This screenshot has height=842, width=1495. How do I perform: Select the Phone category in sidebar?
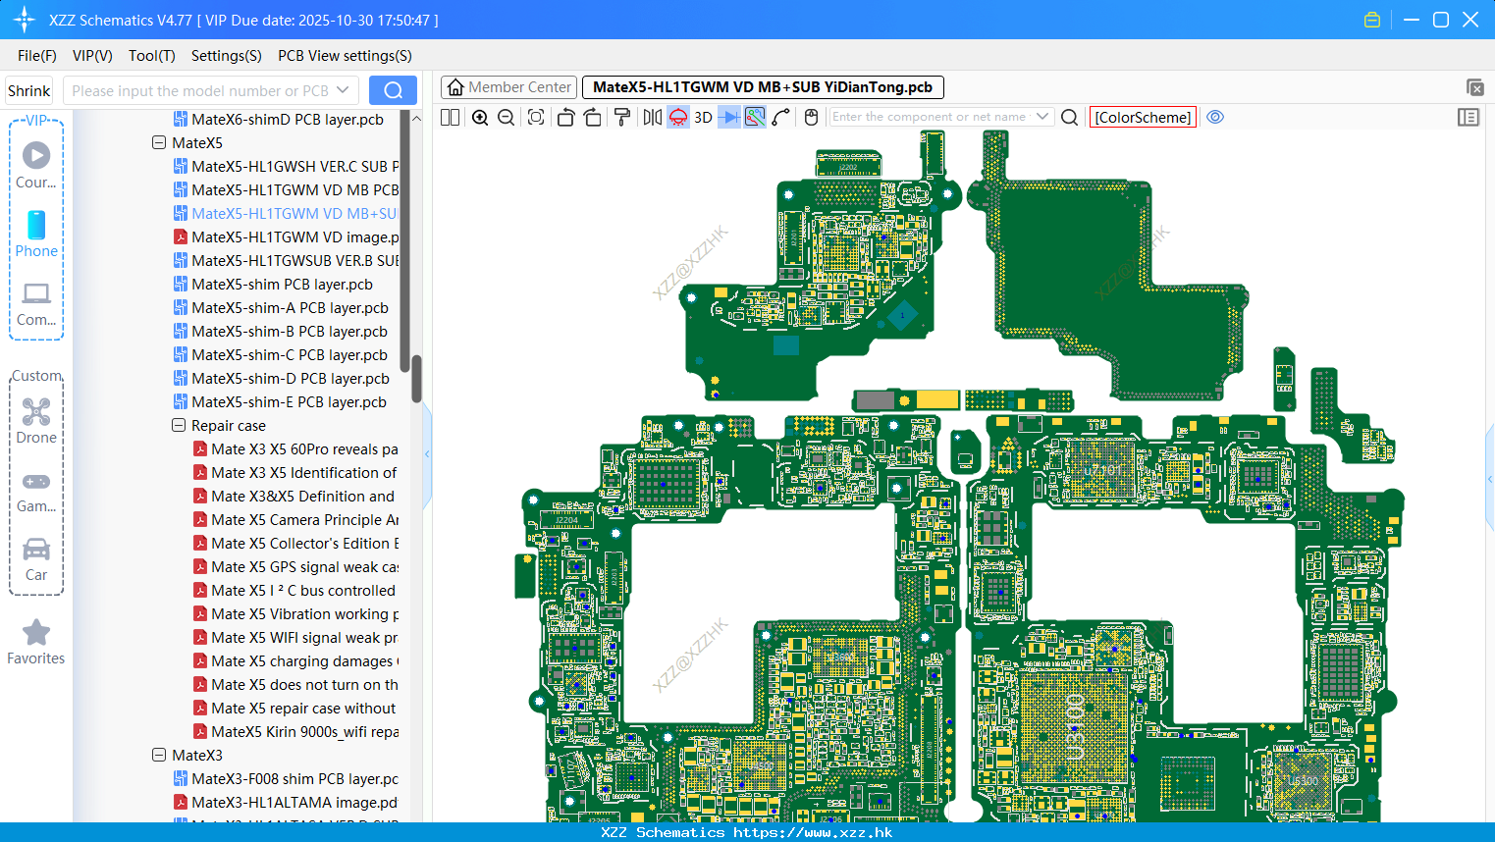[36, 234]
